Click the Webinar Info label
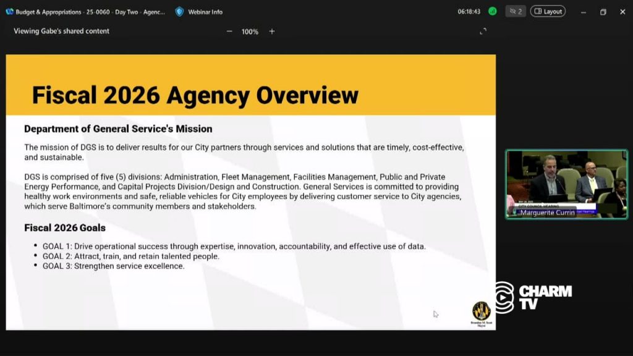Image resolution: width=633 pixels, height=356 pixels. (x=205, y=12)
